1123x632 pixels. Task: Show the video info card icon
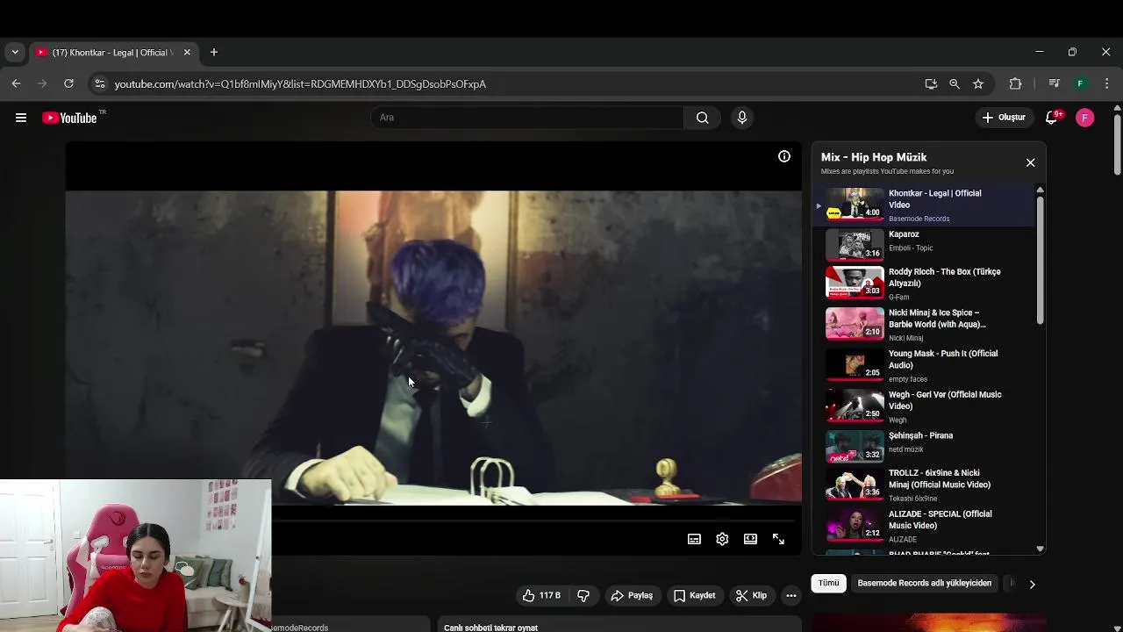(x=784, y=156)
